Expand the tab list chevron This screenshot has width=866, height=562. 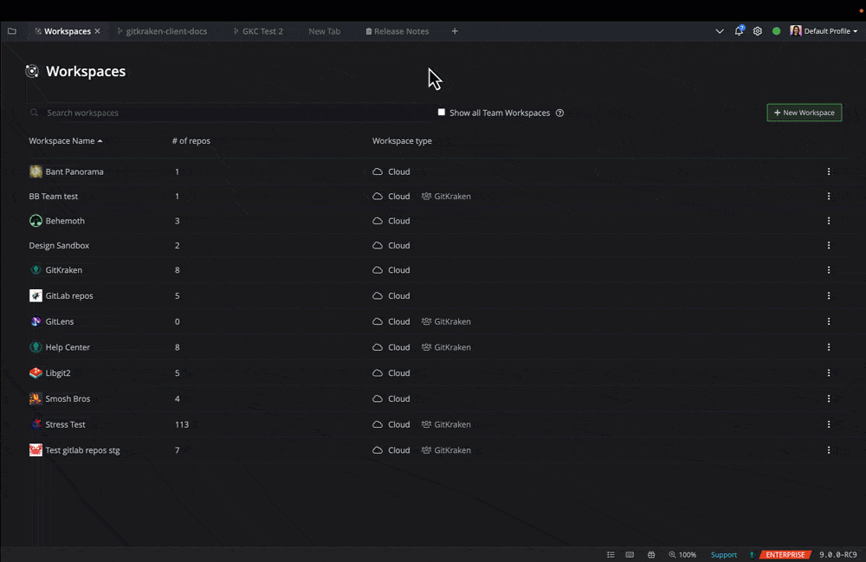[719, 31]
